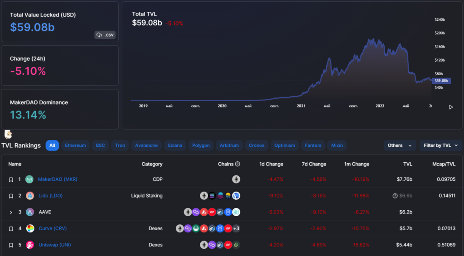The height and width of the screenshot is (256, 464).
Task: Expand the AAVE row
Action: (11, 212)
